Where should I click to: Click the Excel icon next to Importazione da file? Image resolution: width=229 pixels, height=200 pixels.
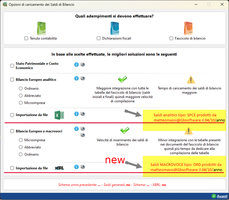point(59,115)
